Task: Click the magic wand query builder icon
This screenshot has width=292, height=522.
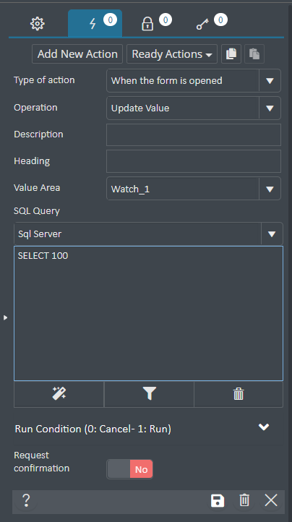Action: point(59,394)
